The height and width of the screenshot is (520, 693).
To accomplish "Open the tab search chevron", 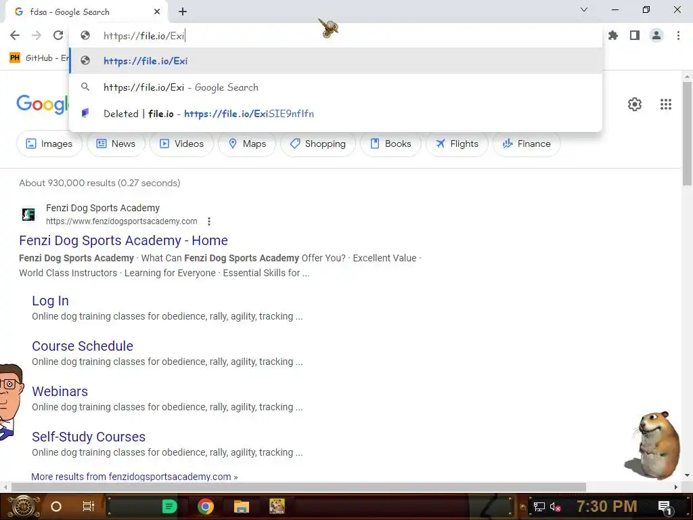I will click(584, 9).
